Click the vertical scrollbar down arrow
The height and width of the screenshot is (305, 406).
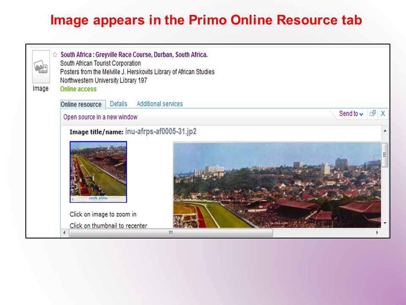tap(385, 223)
